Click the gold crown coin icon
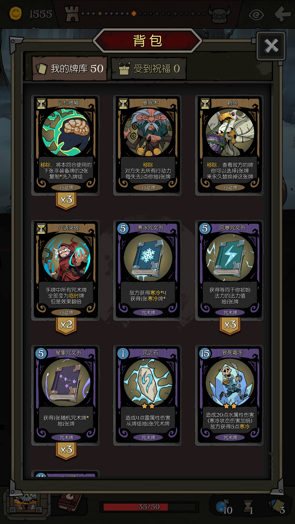This screenshot has height=524, width=295. click(x=15, y=13)
